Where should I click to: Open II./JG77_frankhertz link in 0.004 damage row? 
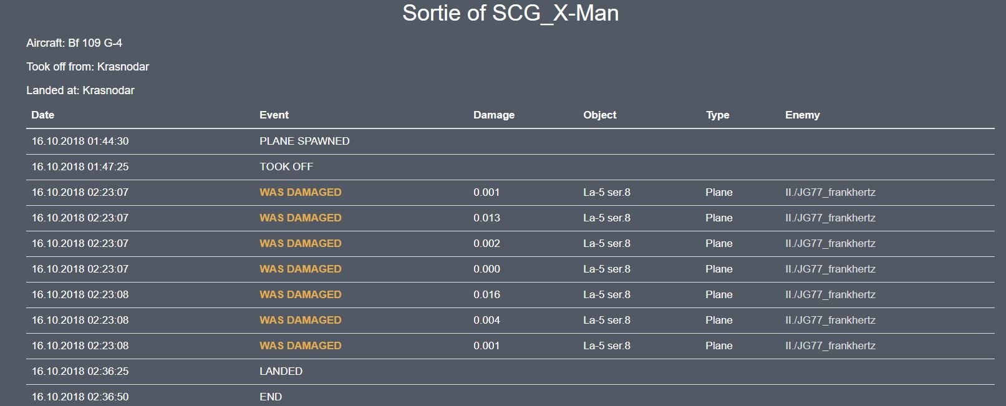click(x=830, y=320)
